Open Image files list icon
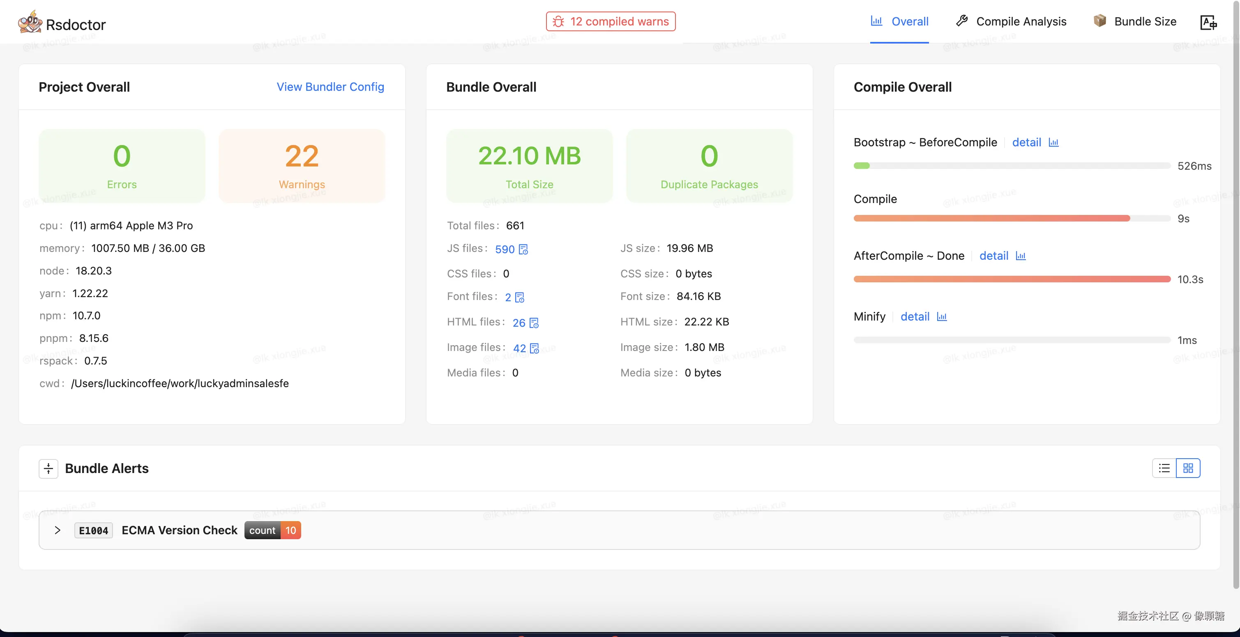 click(534, 349)
